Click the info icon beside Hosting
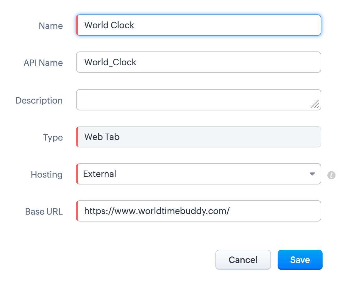The width and height of the screenshot is (338, 283). pyautogui.click(x=331, y=175)
